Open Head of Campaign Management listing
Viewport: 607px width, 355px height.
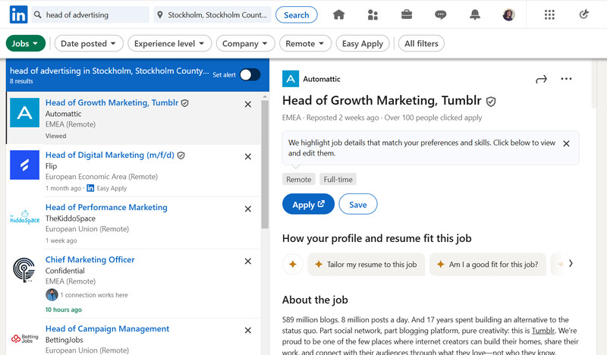pos(107,328)
